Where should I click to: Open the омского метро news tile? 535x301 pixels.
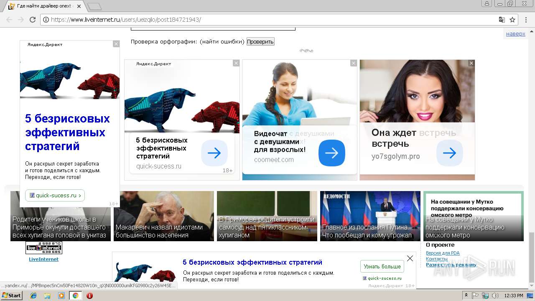tap(474, 216)
